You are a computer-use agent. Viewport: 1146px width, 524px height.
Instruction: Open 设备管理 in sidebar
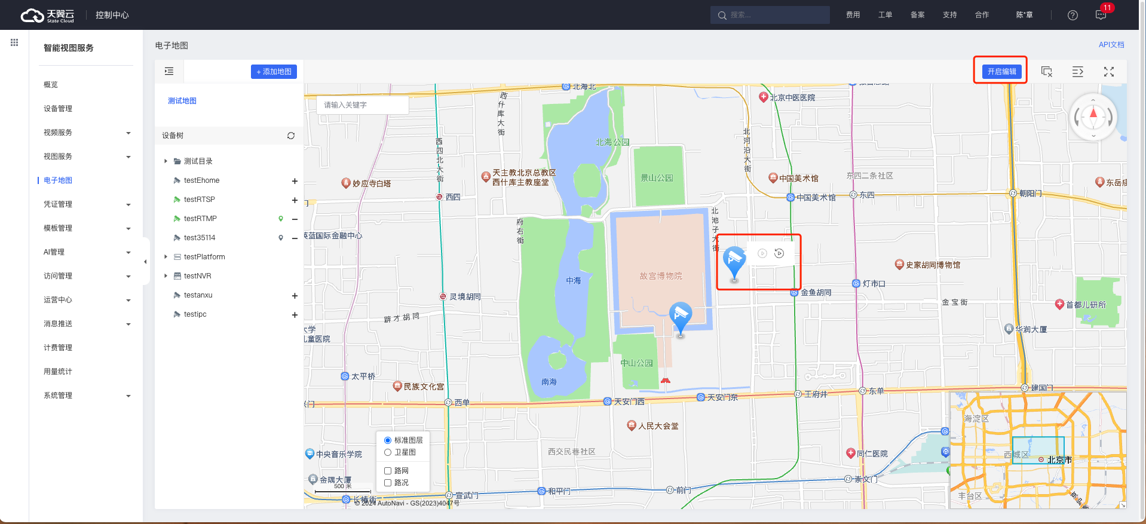tap(58, 109)
